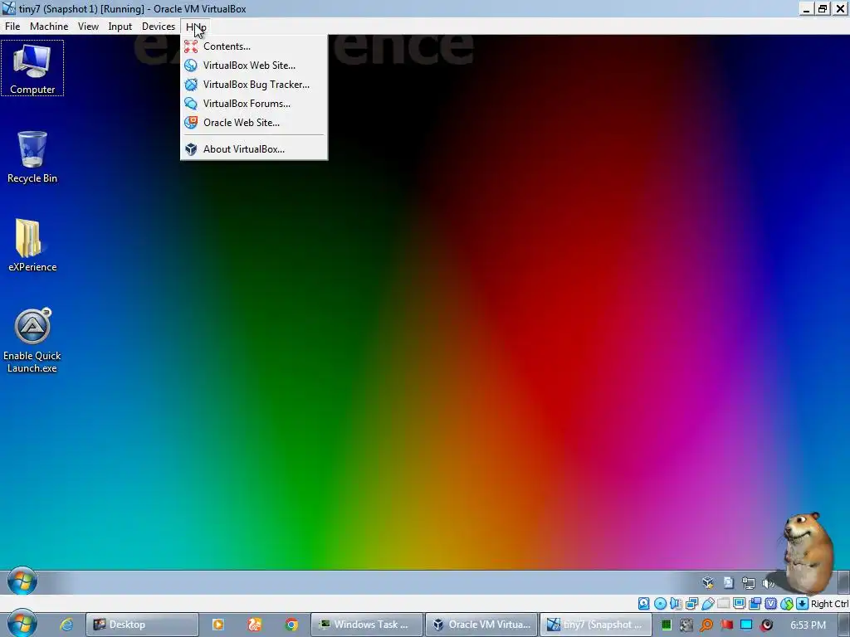Viewport: 850px width, 637px height.
Task: Click the virtualization features V chip icon
Action: [x=771, y=604]
